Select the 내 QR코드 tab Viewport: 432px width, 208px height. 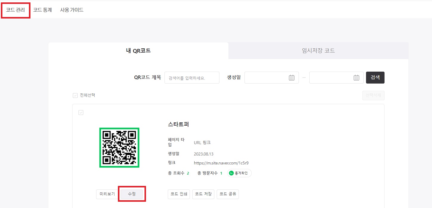coord(139,50)
